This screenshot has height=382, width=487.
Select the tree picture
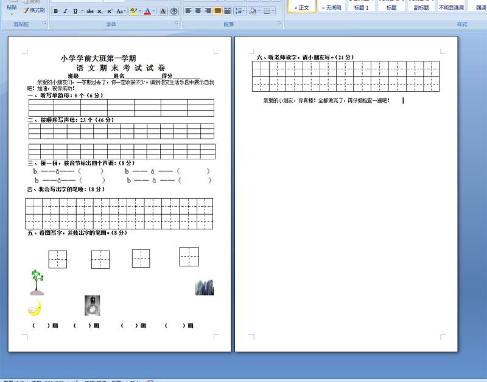point(37,282)
